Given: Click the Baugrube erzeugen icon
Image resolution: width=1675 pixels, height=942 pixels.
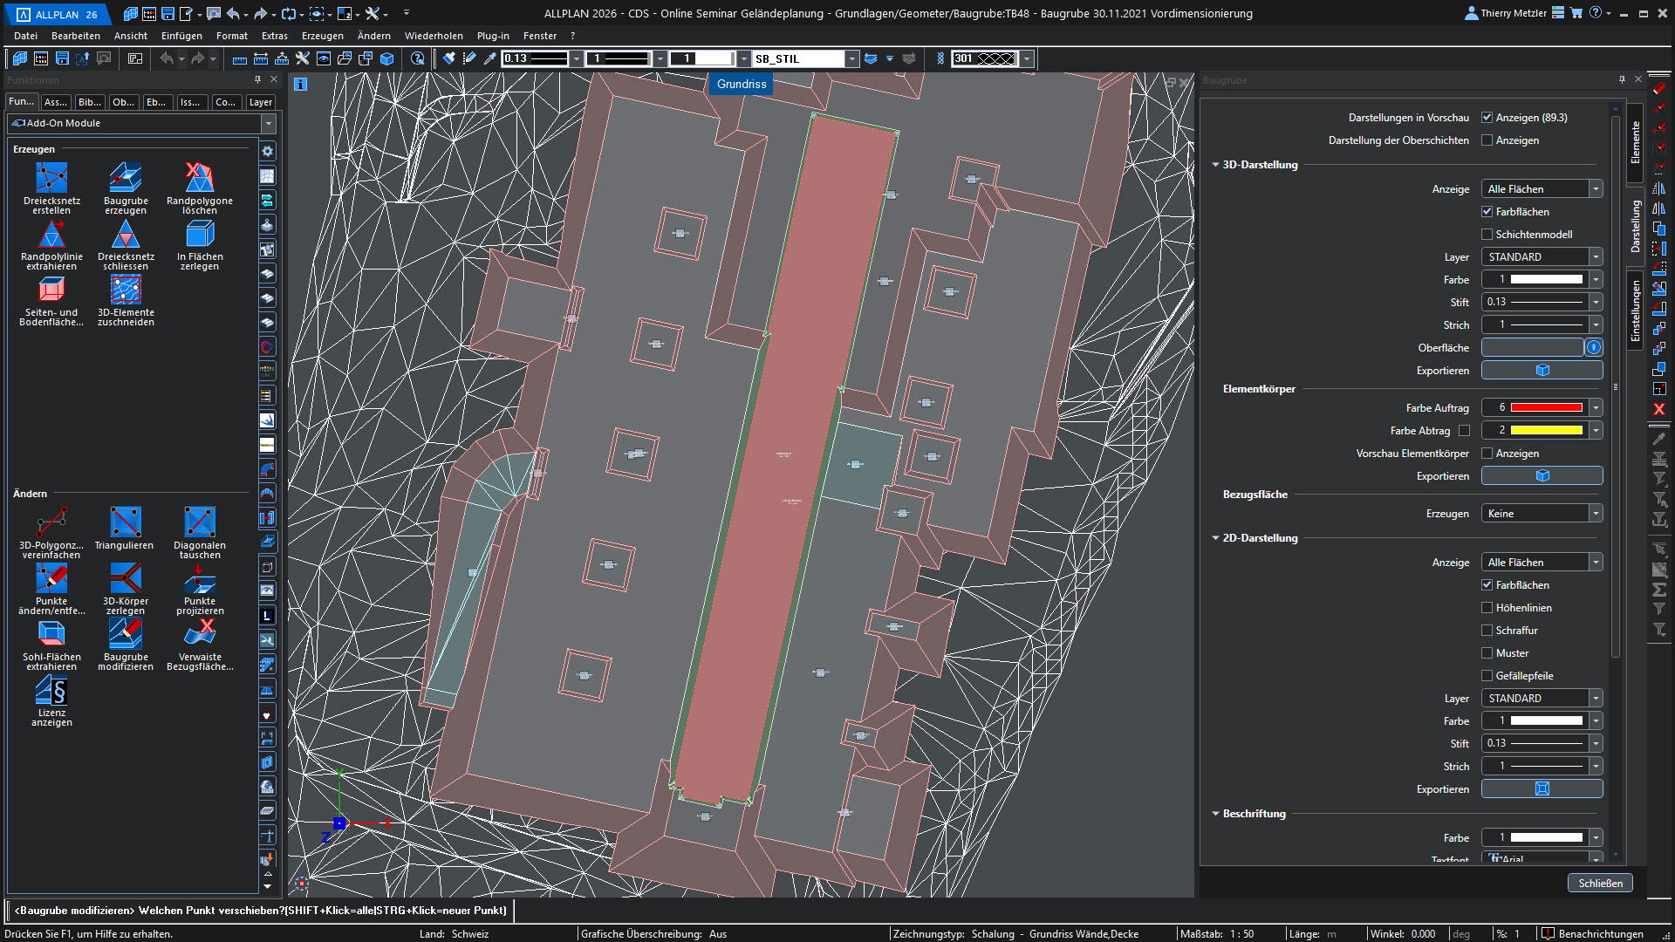Looking at the screenshot, I should point(126,179).
